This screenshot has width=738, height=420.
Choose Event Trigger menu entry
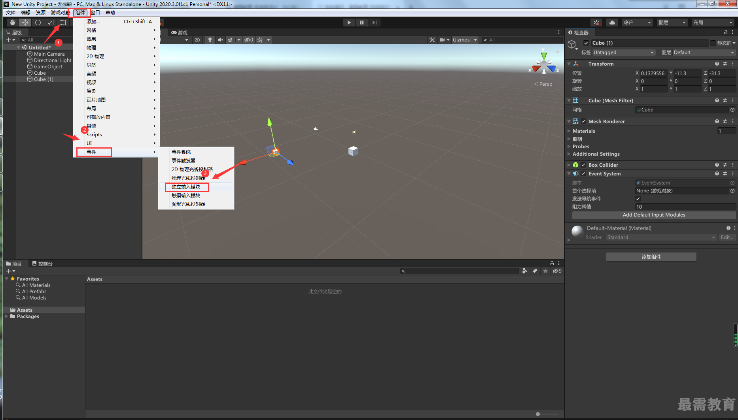(x=196, y=161)
